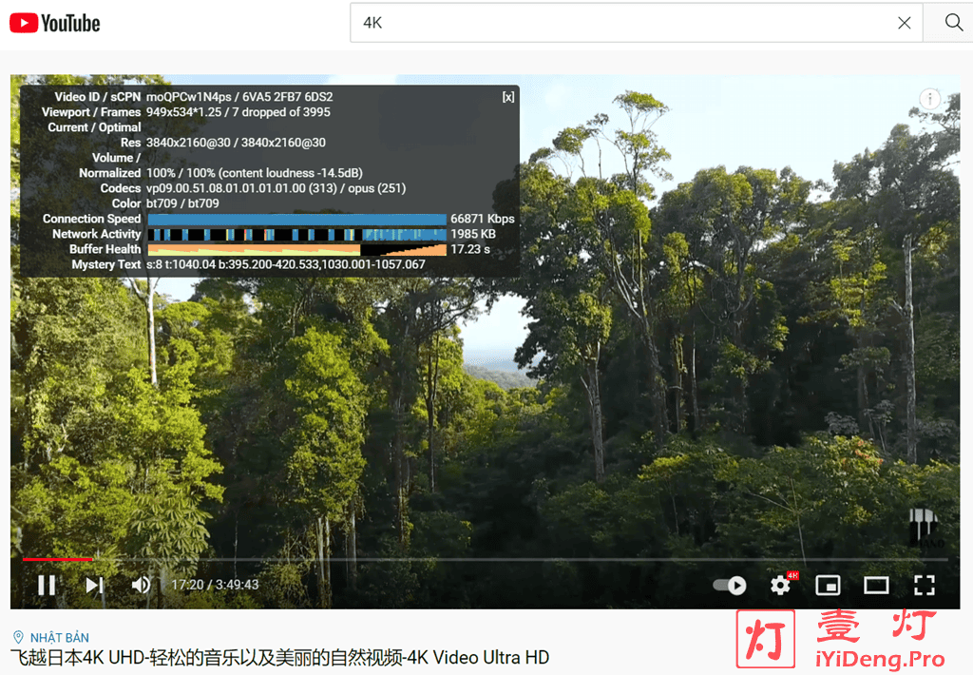This screenshot has height=675, width=973.
Task: Click the 17:20 / 3:49:43 time display
Action: pos(215,585)
